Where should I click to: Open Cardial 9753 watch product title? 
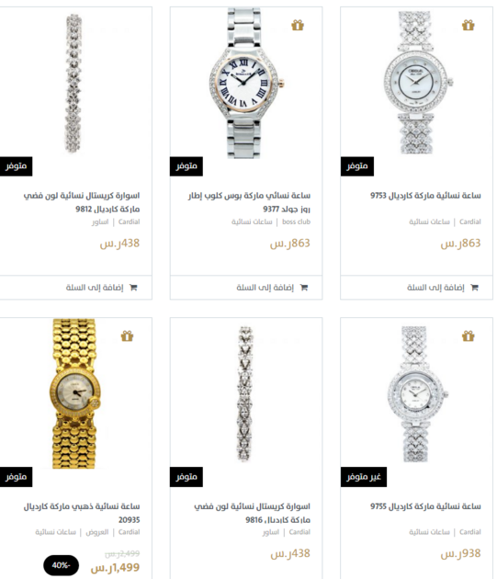425,196
